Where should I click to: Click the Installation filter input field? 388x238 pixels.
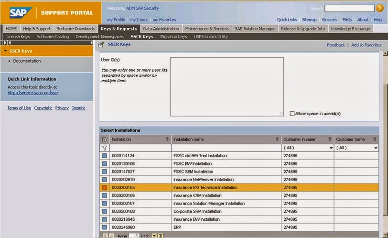(140, 148)
